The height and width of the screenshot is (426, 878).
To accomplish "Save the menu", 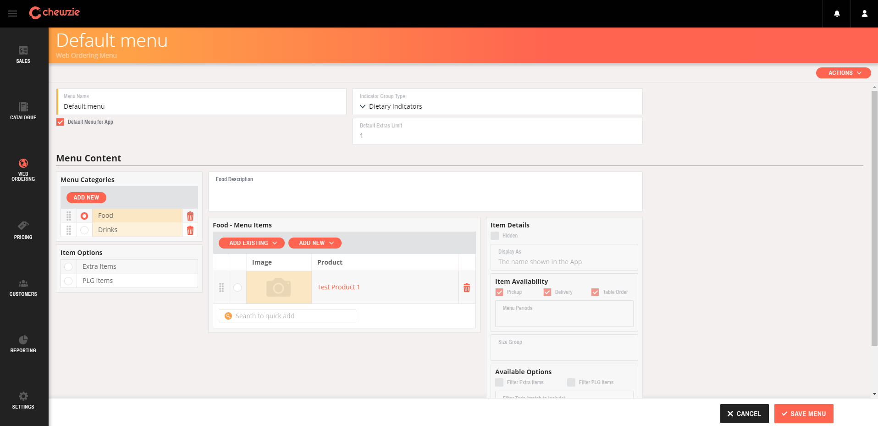I will pyautogui.click(x=804, y=414).
